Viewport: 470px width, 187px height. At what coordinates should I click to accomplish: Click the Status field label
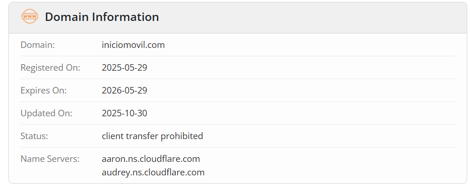pos(34,136)
